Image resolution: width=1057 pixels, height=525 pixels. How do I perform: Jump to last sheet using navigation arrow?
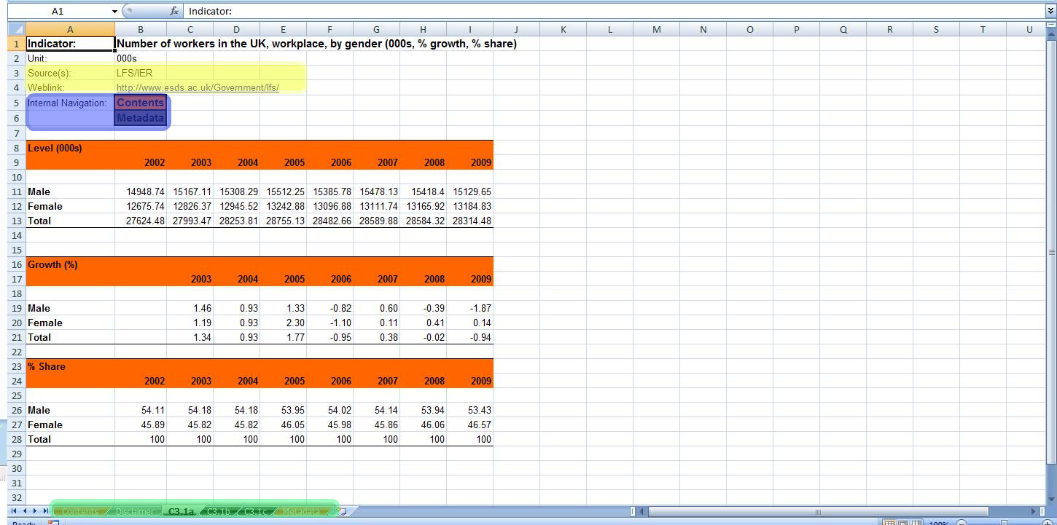tap(46, 511)
